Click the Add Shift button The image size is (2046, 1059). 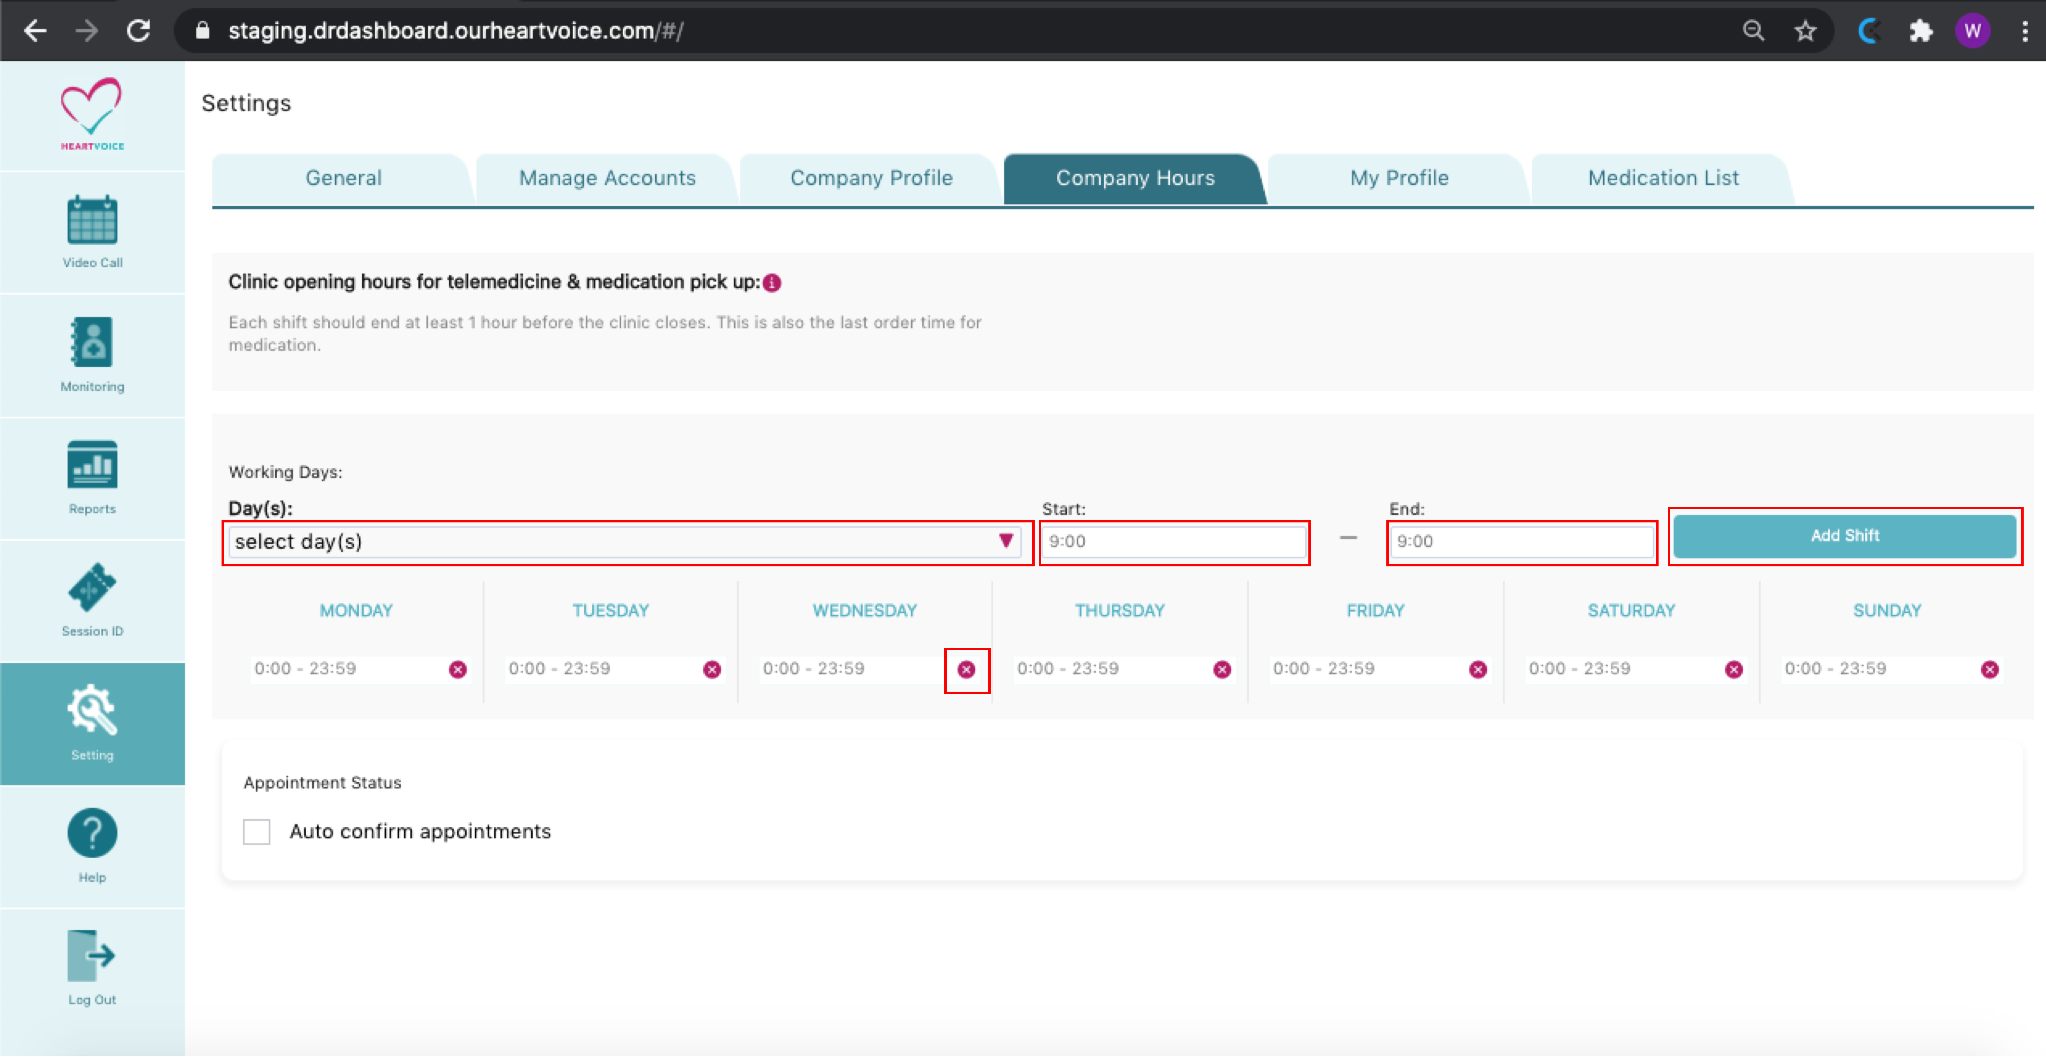click(x=1844, y=537)
